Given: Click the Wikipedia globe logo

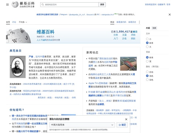Looking at the screenshot, I should [15, 4].
